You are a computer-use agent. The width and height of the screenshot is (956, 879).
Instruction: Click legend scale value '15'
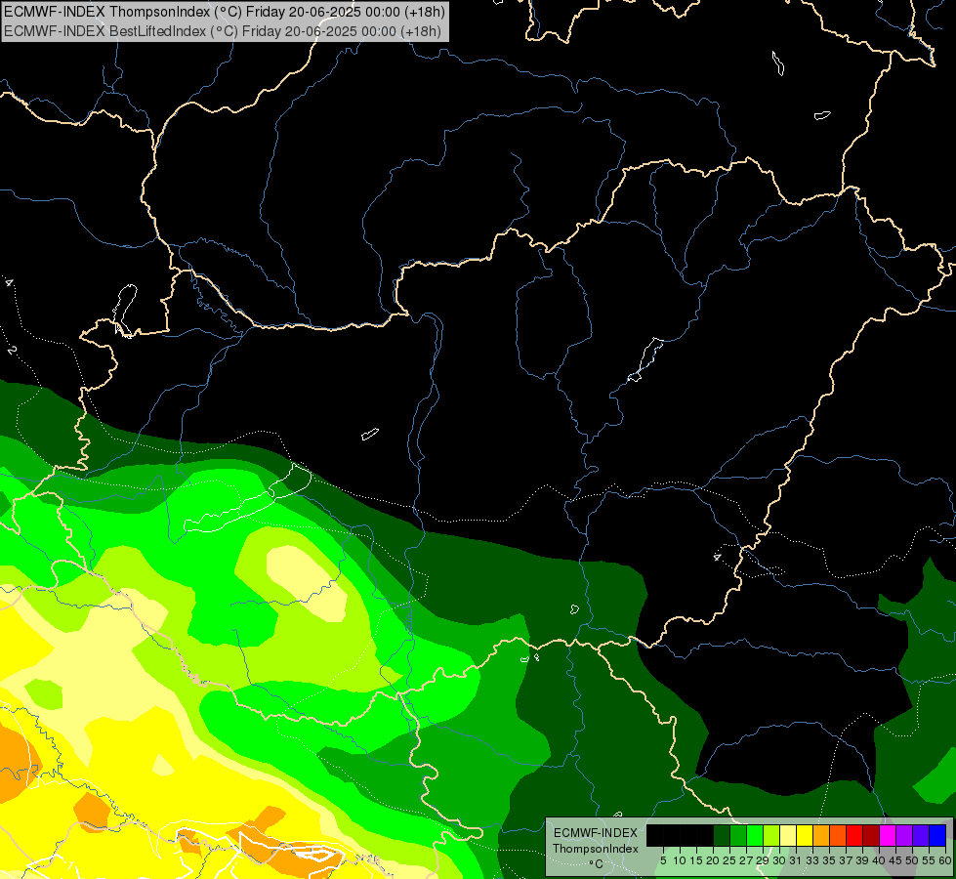coord(696,860)
